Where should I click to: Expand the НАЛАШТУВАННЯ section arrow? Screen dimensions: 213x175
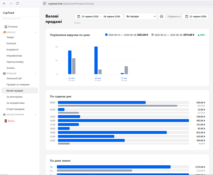pos(36,115)
